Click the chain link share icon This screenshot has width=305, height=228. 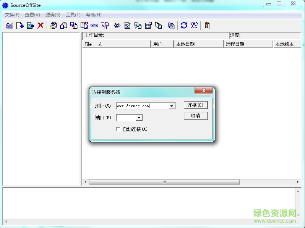pos(94,26)
